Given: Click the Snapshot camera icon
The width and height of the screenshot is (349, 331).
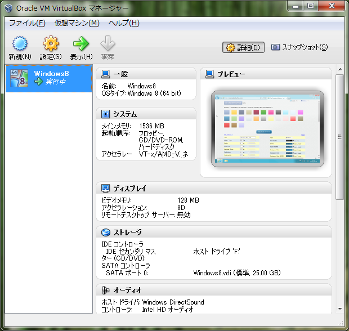Looking at the screenshot, I should (x=275, y=47).
